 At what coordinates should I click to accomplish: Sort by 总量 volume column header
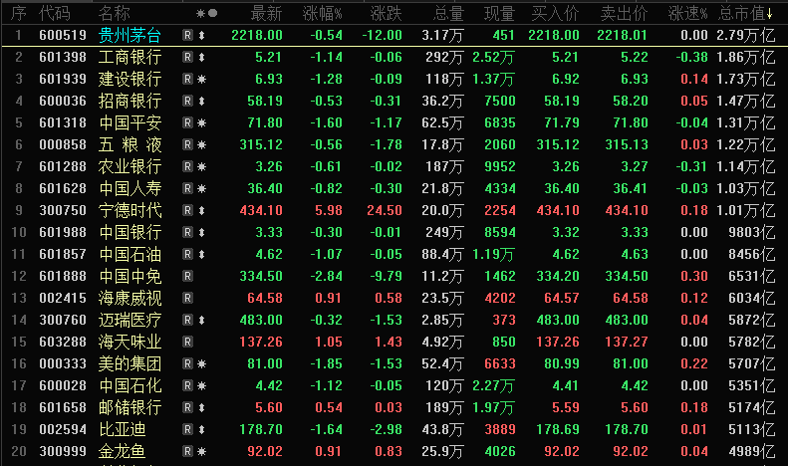click(x=448, y=13)
